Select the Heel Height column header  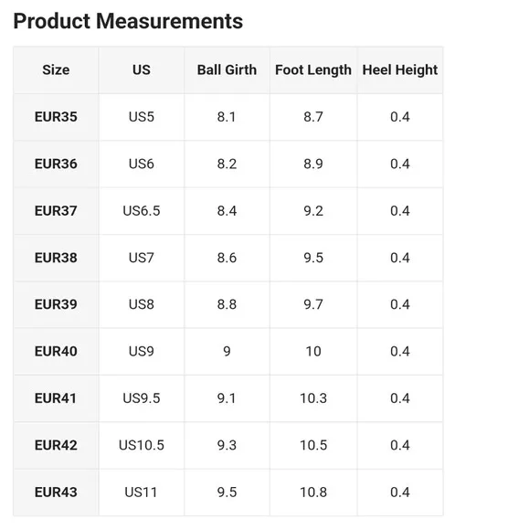tap(400, 70)
